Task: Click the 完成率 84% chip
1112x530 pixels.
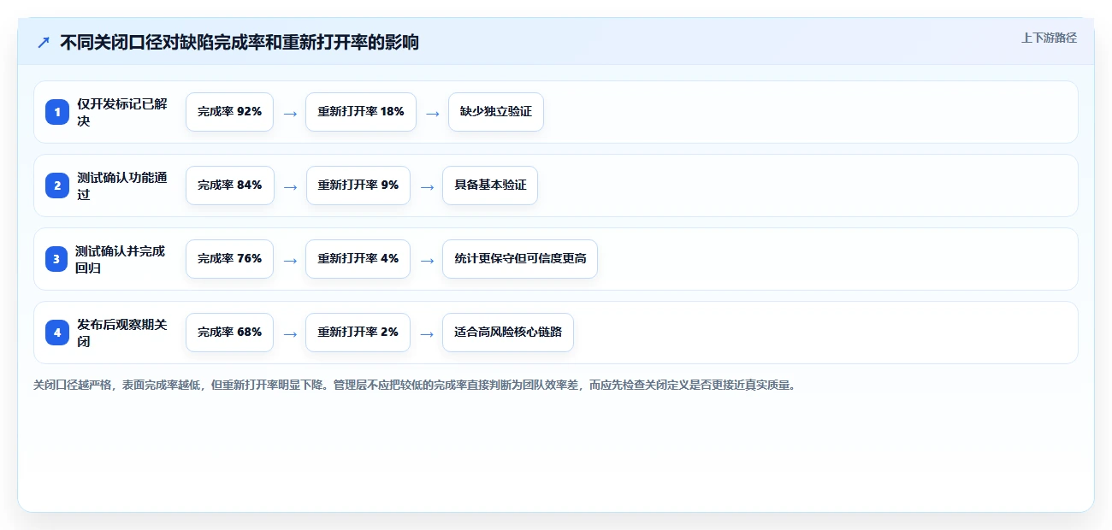Action: coord(230,185)
